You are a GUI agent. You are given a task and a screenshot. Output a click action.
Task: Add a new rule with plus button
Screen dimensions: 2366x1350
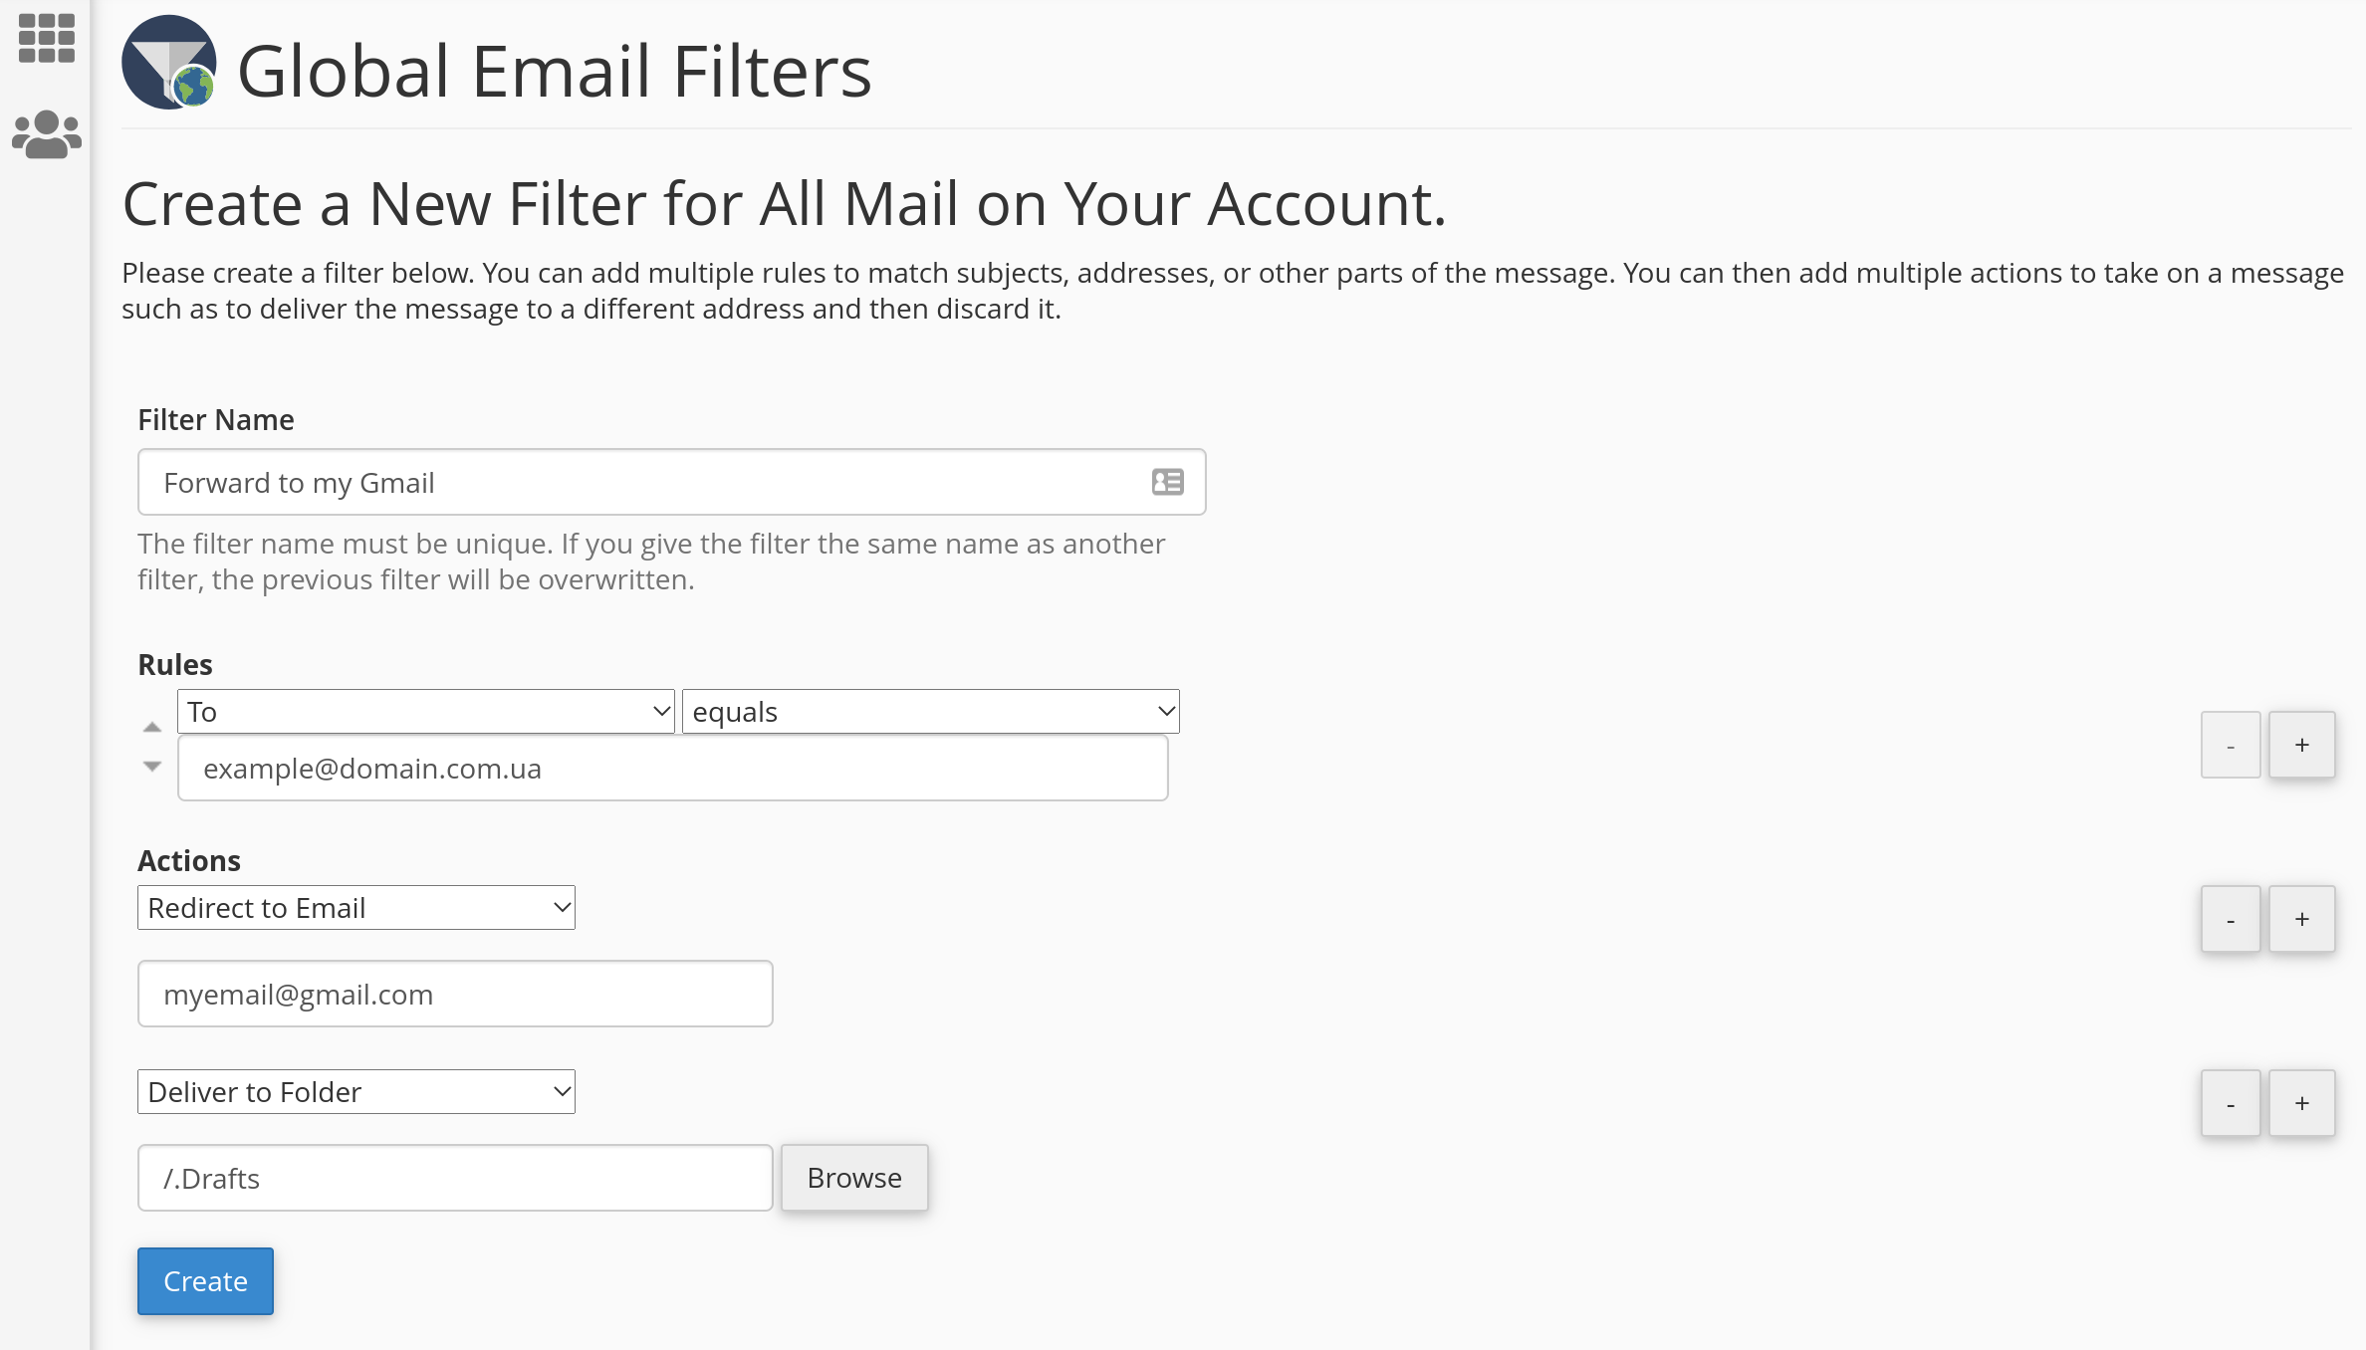pyautogui.click(x=2301, y=745)
